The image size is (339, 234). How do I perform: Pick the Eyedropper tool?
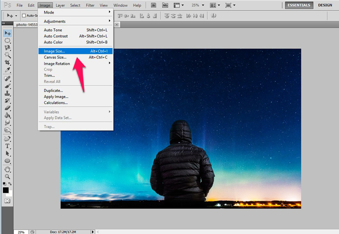point(8,71)
